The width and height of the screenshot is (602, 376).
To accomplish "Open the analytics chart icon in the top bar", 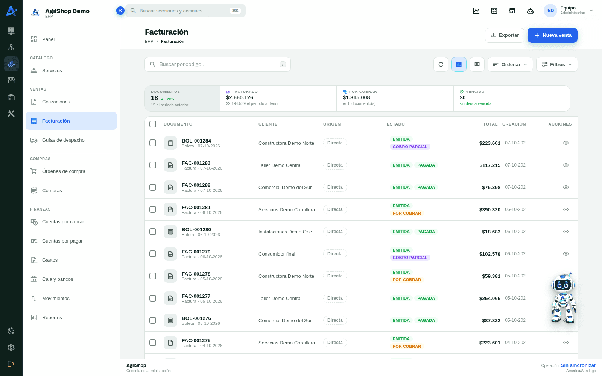I will click(x=476, y=11).
